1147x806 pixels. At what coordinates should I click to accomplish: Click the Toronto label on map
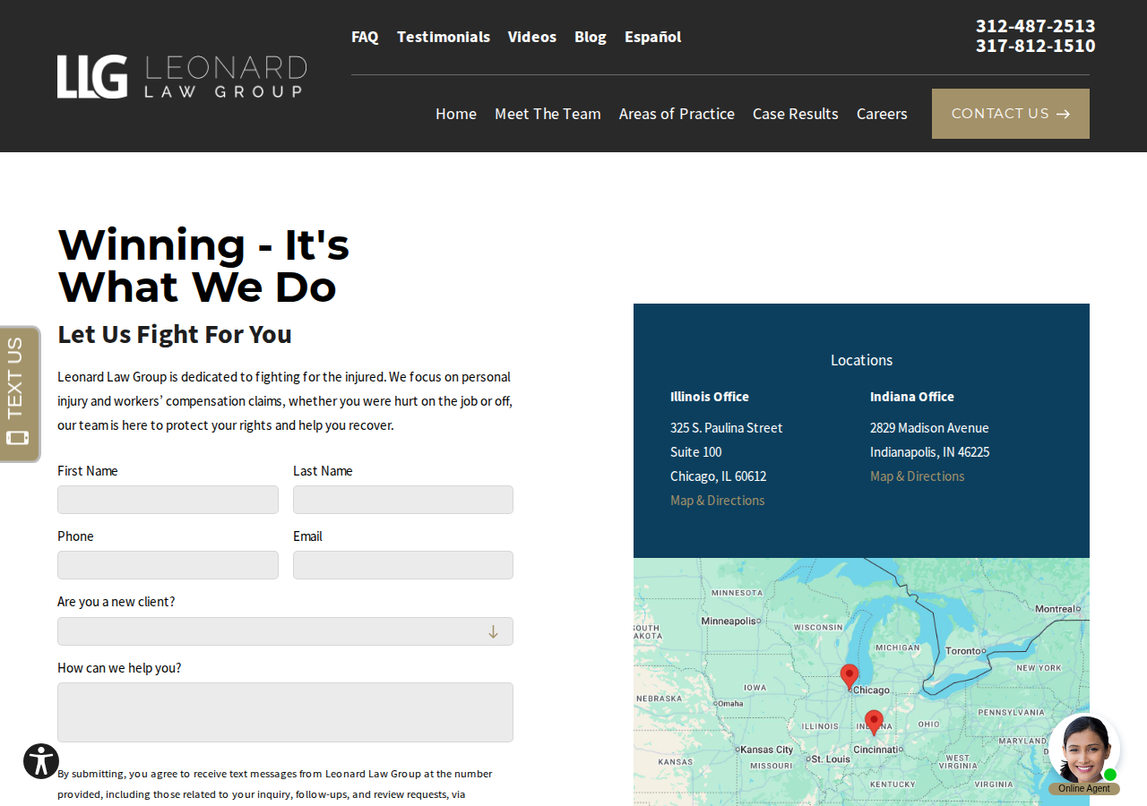[x=963, y=651]
